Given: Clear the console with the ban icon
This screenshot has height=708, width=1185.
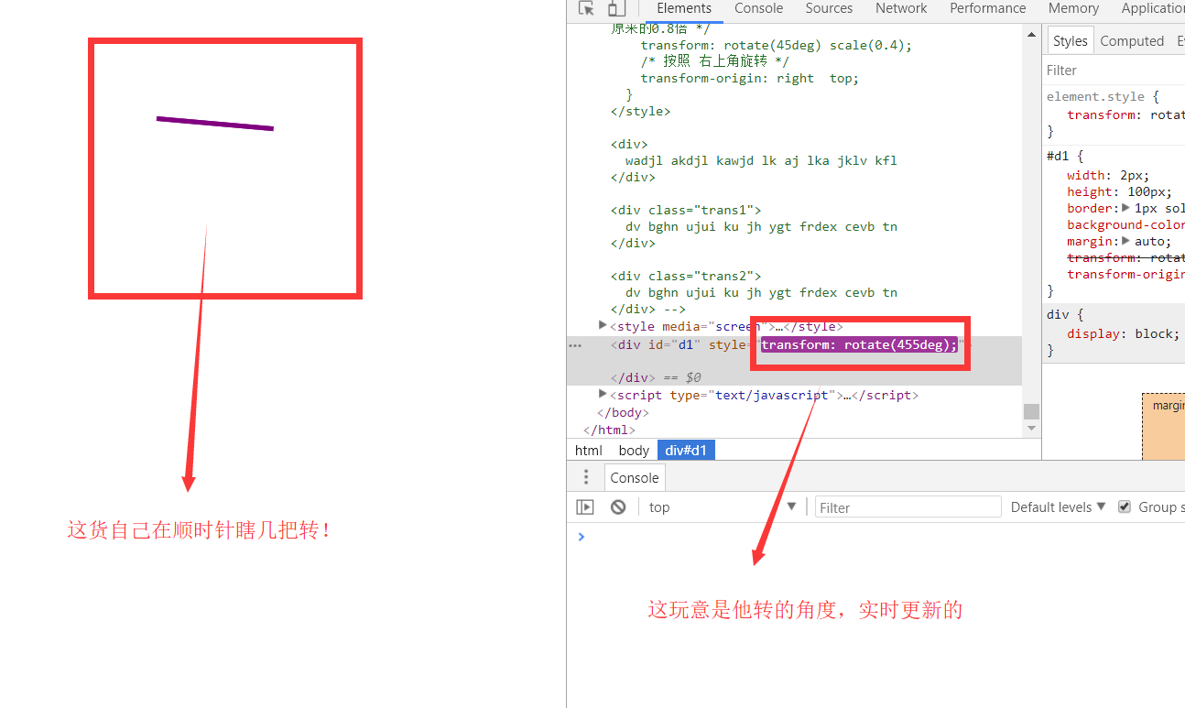Looking at the screenshot, I should (618, 506).
